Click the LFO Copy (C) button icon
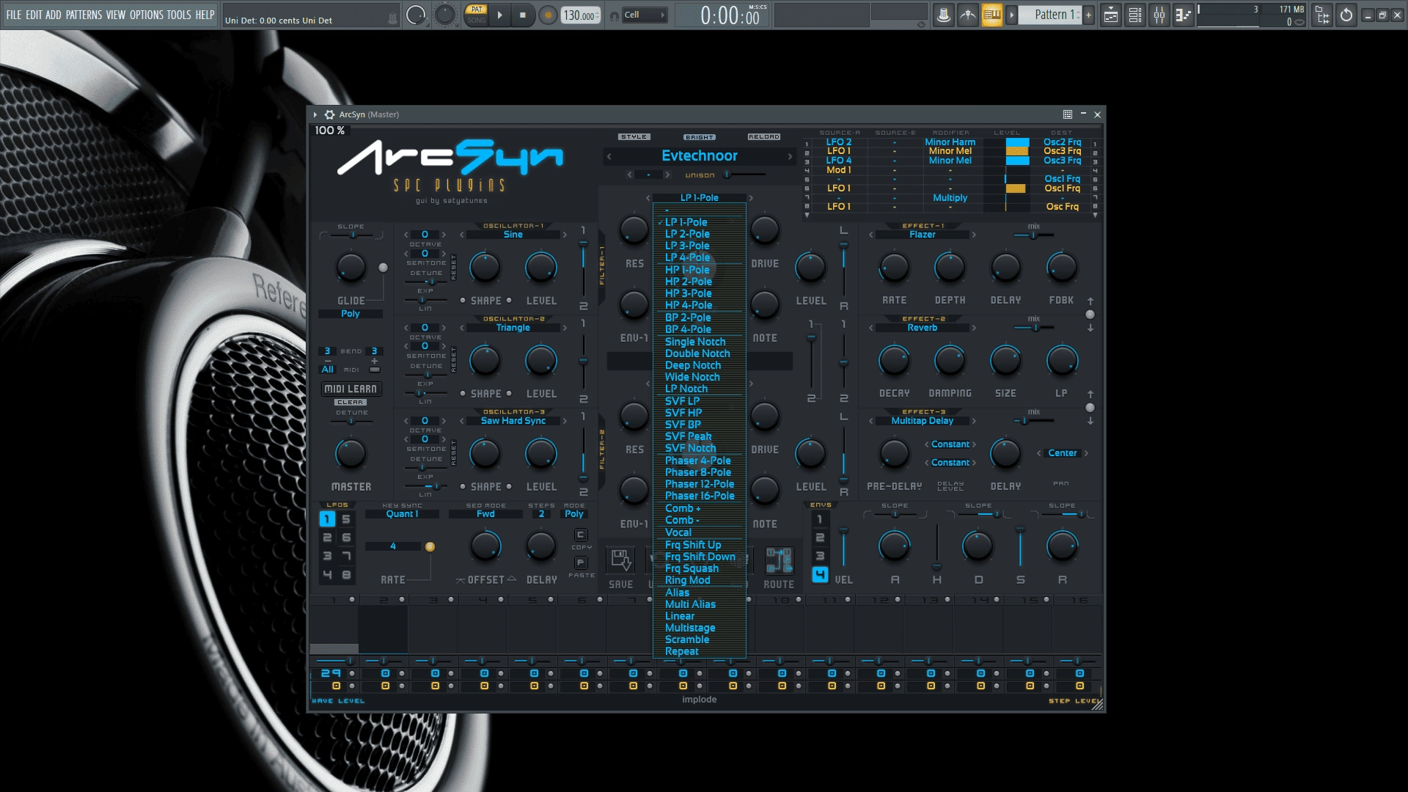Screen dimensions: 1408x792 (x=581, y=535)
